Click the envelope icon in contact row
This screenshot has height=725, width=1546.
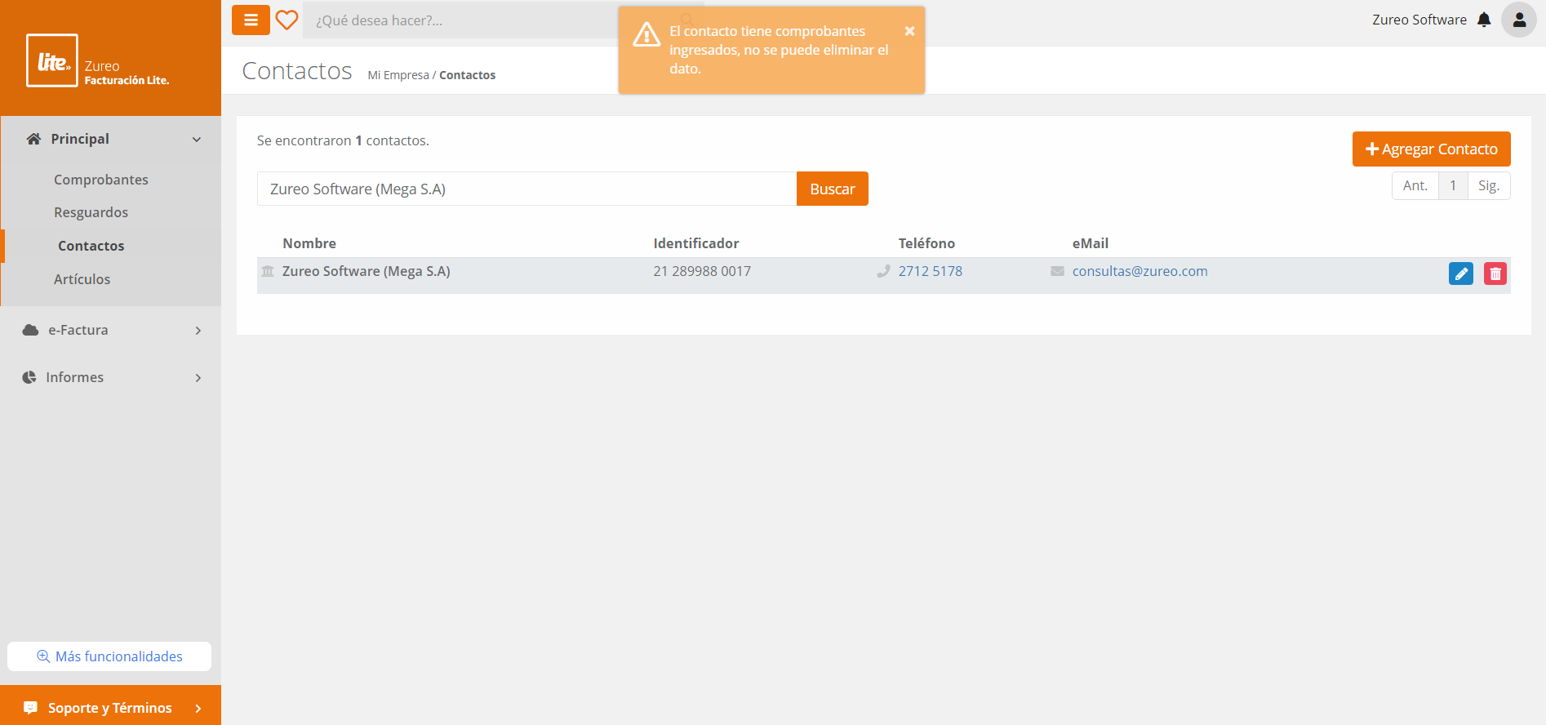pos(1057,271)
